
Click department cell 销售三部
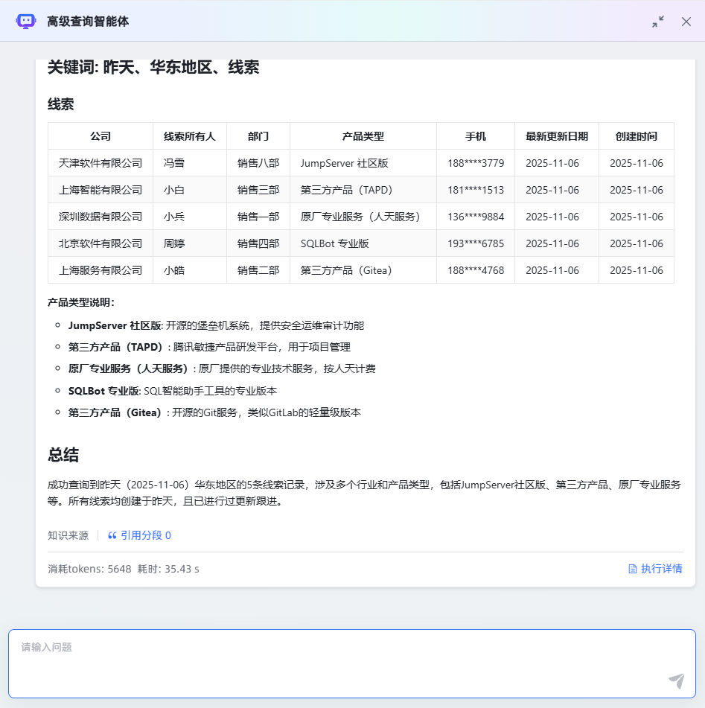point(258,190)
